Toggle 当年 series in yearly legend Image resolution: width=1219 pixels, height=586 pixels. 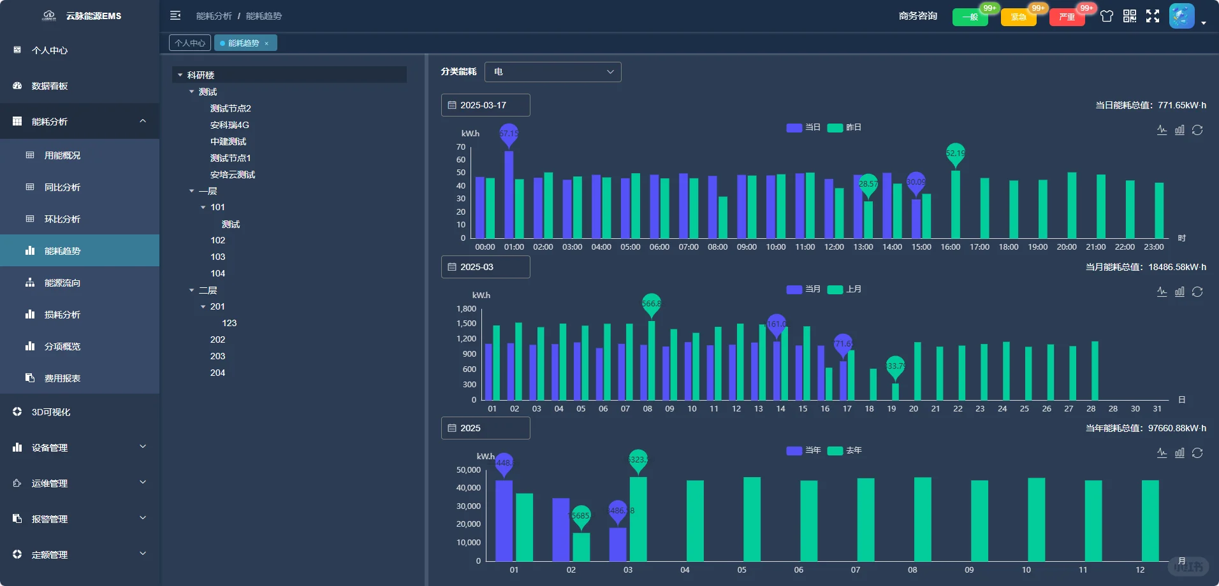coord(803,450)
